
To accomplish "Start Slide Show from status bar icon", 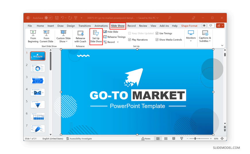I will tap(181, 139).
